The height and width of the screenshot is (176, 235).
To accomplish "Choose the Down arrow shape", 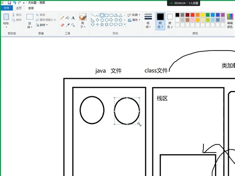I will pyautogui.click(x=93, y=24).
